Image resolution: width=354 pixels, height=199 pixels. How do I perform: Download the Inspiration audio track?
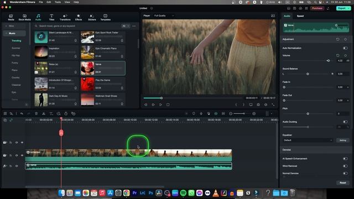point(75,56)
